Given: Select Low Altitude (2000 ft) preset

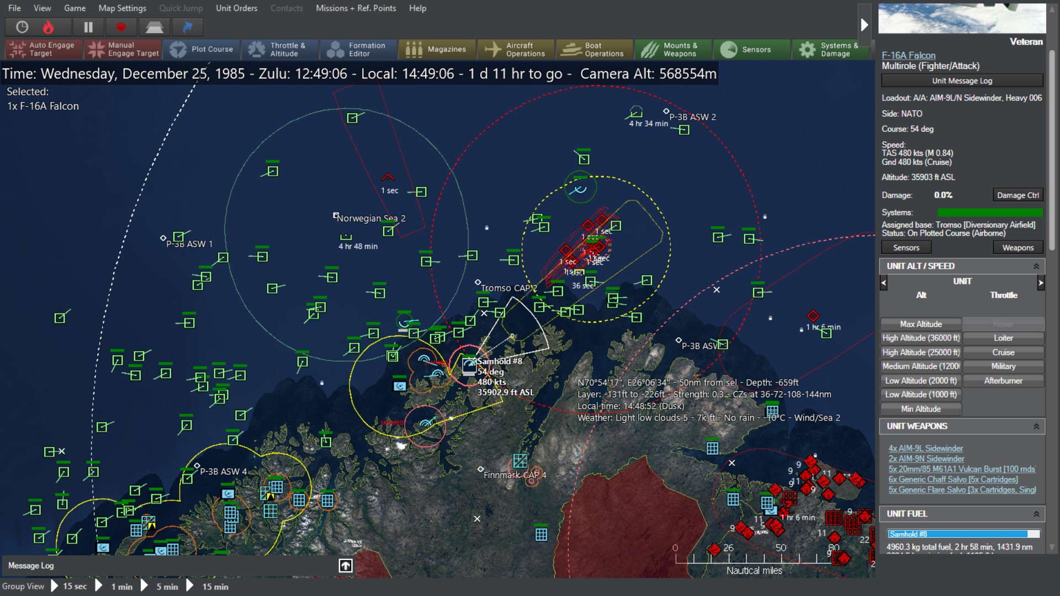Looking at the screenshot, I should click(x=921, y=381).
